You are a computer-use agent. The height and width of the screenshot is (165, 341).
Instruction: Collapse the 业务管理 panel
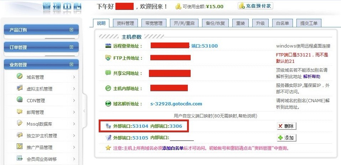(x=71, y=64)
